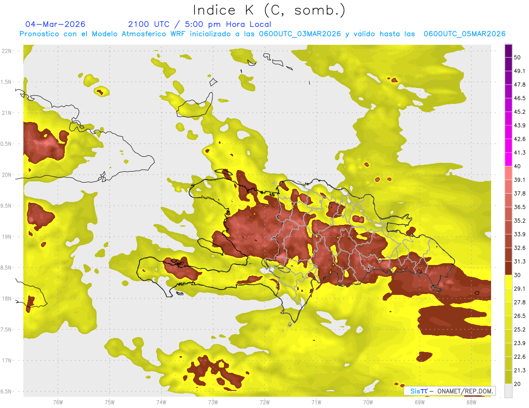
Task: Click the legend value 40
Action: pyautogui.click(x=518, y=166)
